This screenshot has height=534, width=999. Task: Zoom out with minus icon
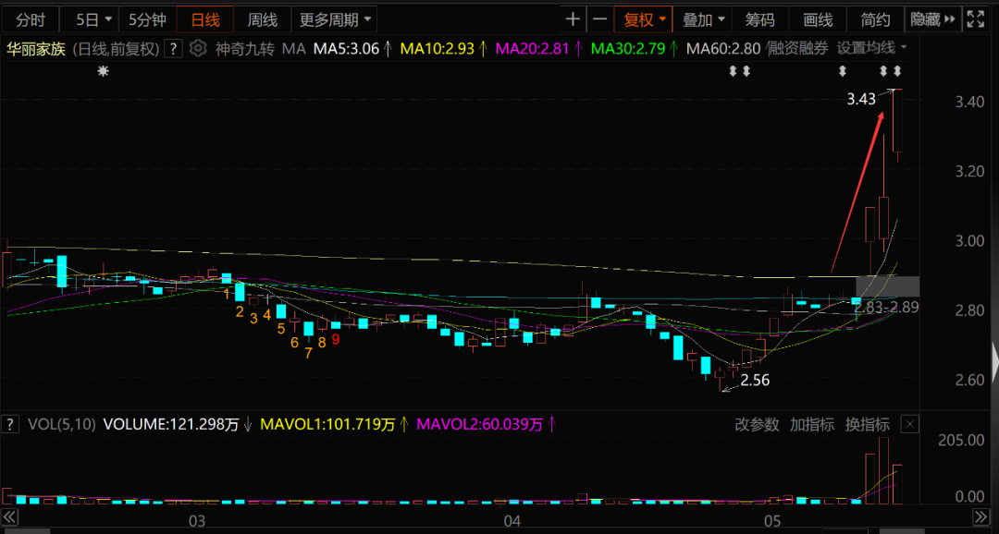click(599, 19)
